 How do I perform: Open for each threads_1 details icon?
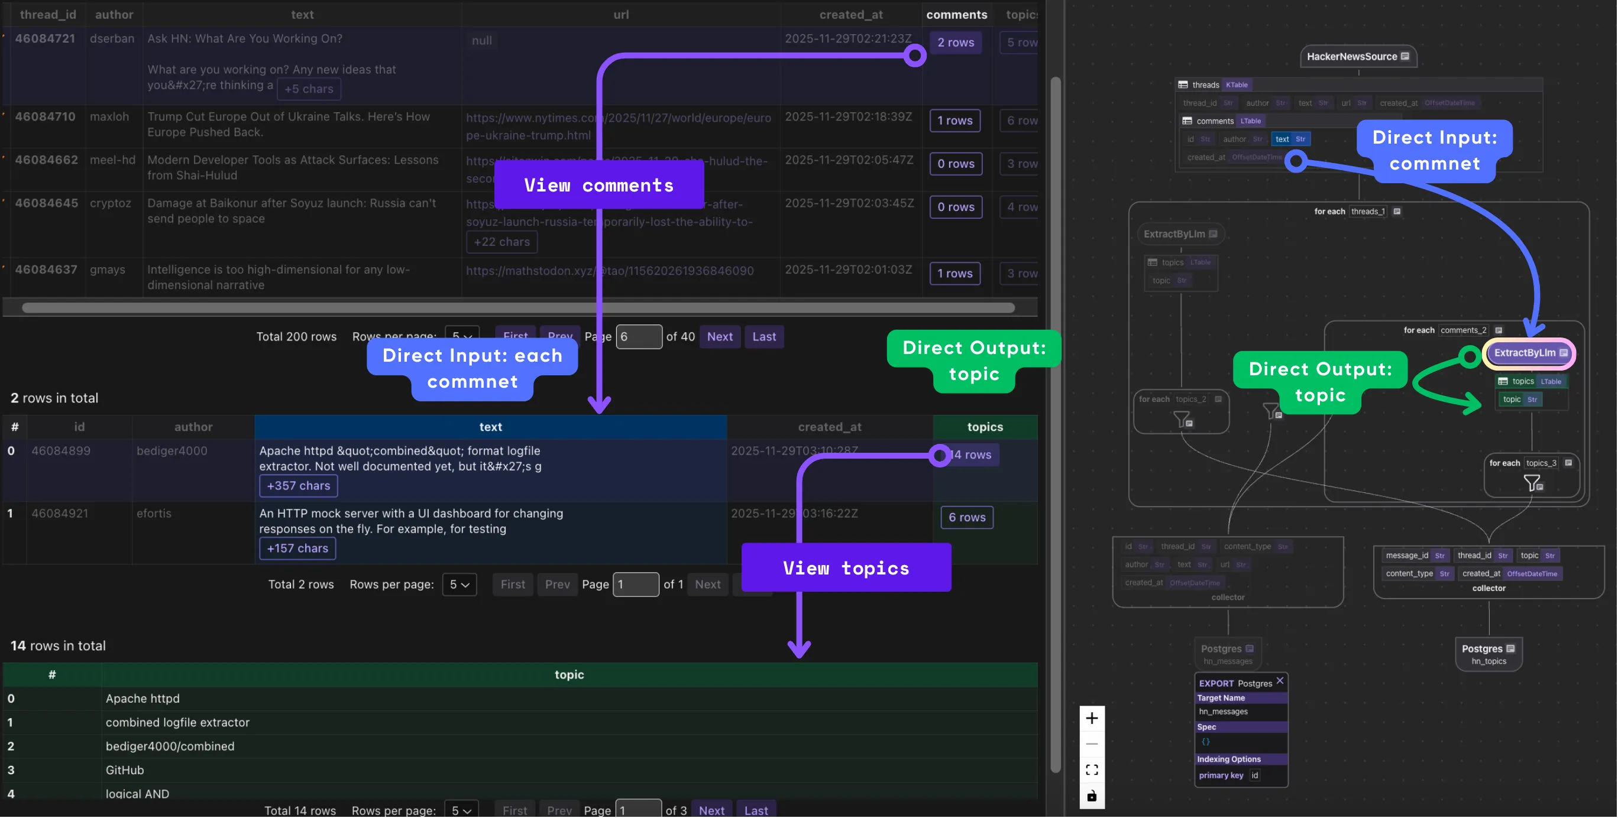click(1397, 212)
